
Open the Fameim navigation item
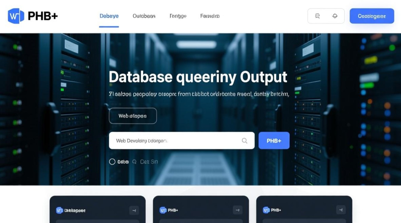tap(210, 16)
